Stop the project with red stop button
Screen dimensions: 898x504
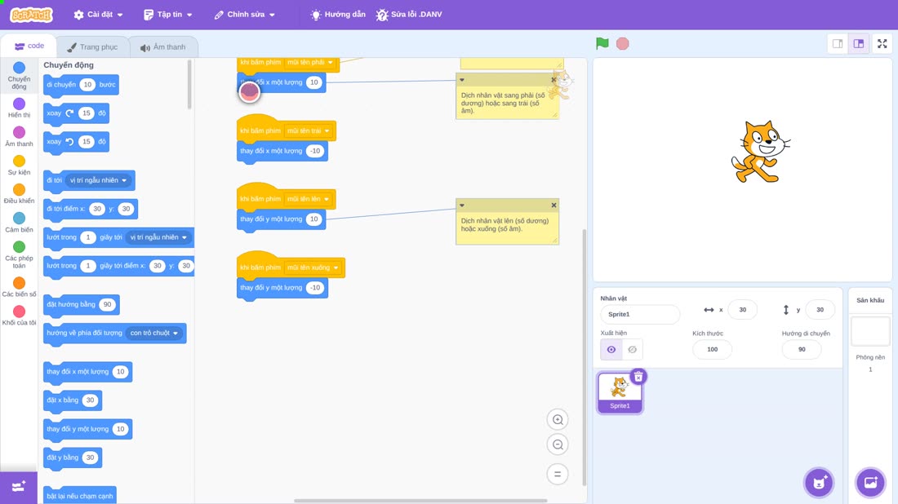click(623, 43)
